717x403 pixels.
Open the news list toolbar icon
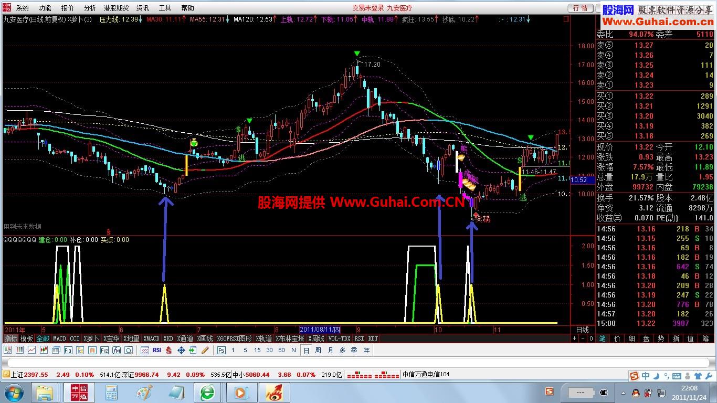[x=56, y=350]
